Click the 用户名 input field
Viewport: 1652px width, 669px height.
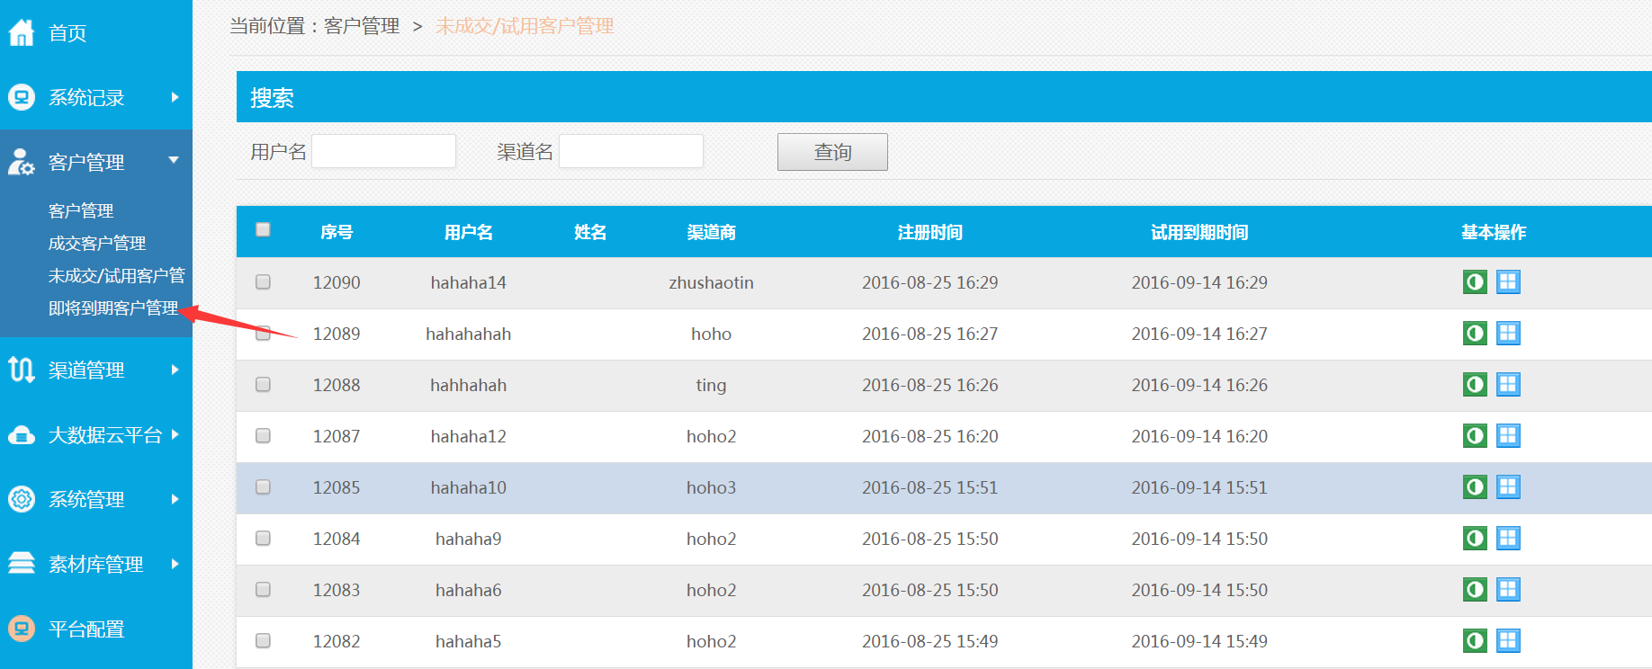pos(383,151)
